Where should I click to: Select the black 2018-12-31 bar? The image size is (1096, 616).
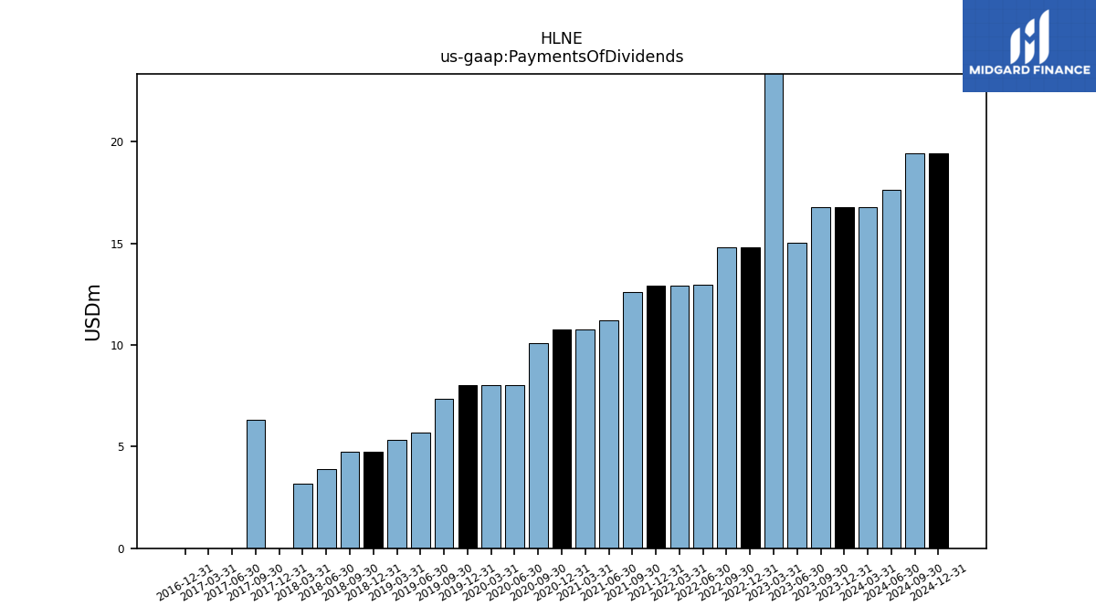(x=374, y=500)
